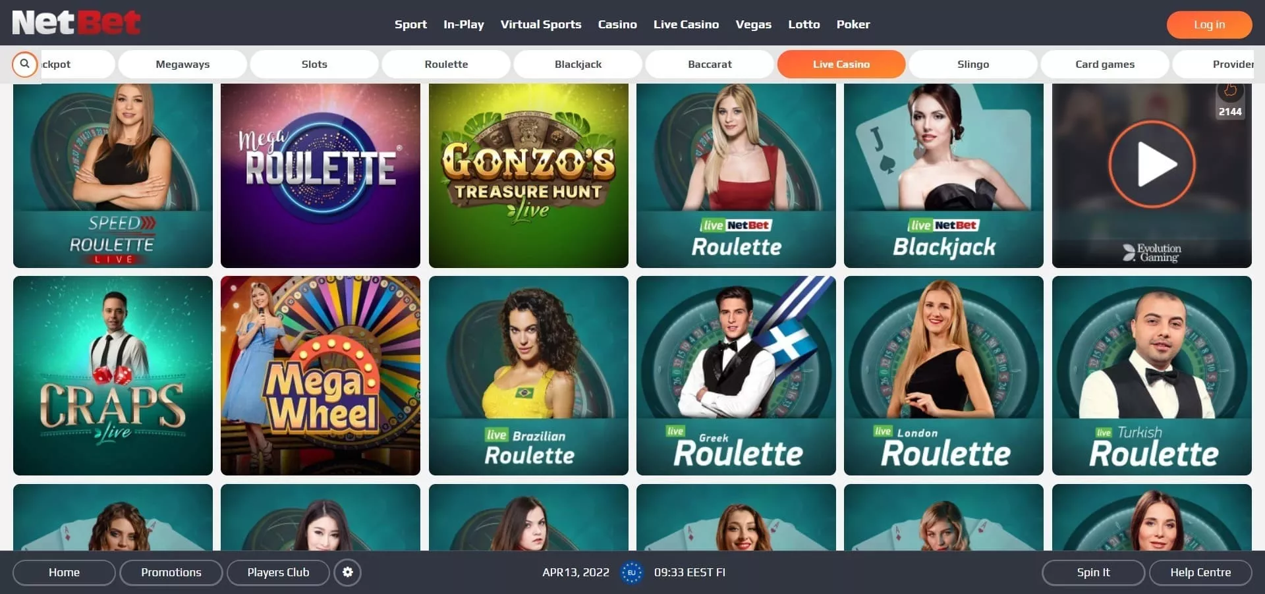Click the Log in button
Viewport: 1265px width, 594px height.
click(1209, 24)
